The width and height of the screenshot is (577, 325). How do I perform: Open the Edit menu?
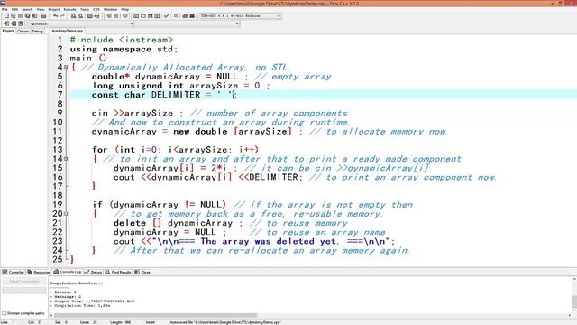[x=14, y=9]
